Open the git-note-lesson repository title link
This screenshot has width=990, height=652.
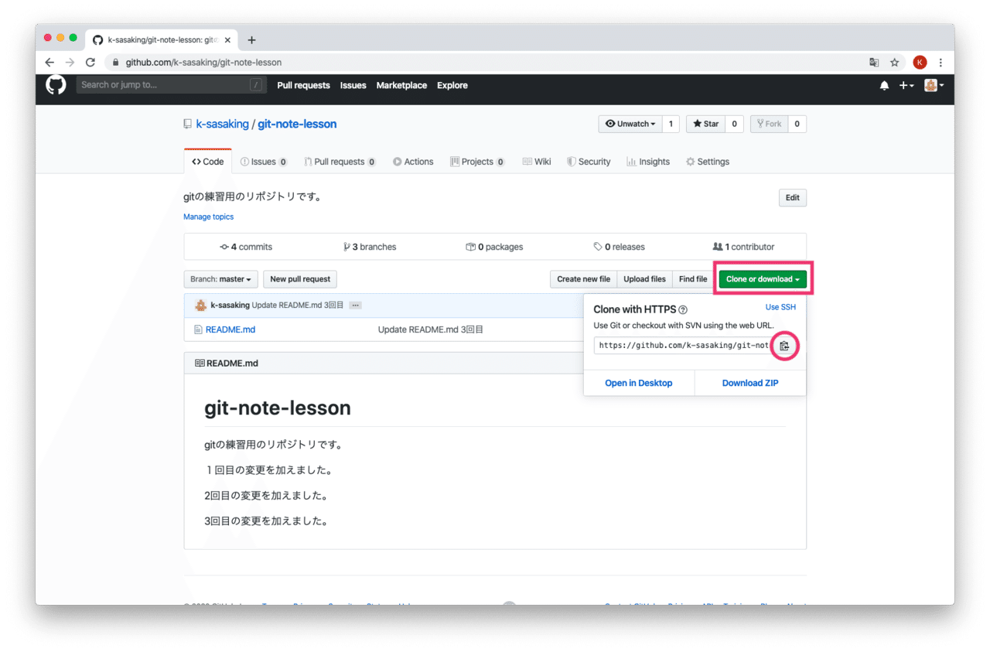pyautogui.click(x=297, y=124)
